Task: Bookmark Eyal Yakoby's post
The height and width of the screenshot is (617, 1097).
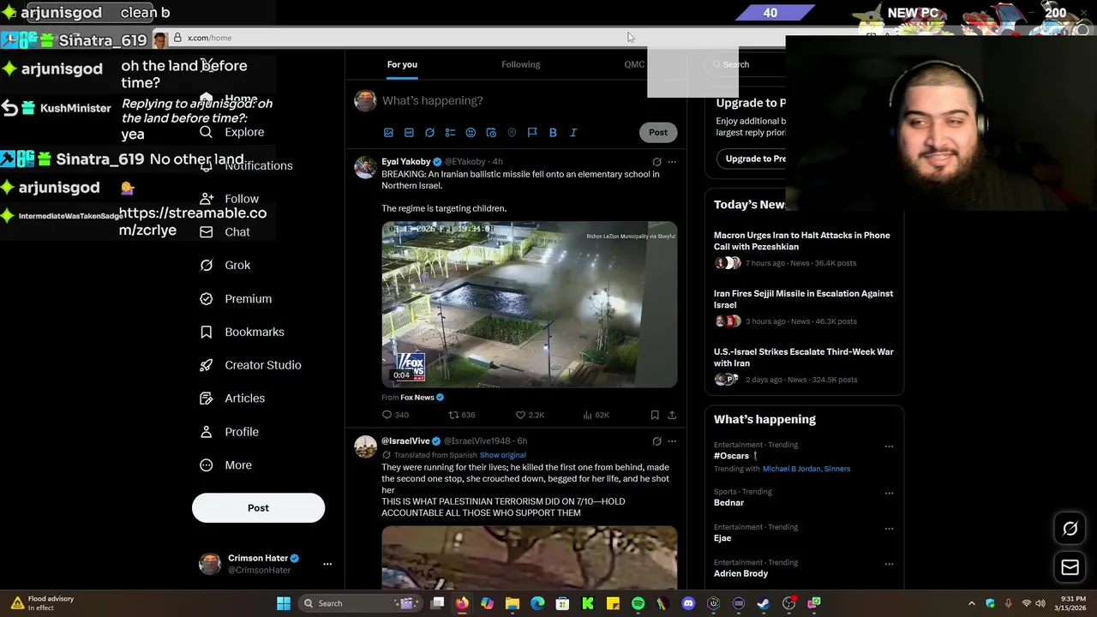Action: click(655, 415)
